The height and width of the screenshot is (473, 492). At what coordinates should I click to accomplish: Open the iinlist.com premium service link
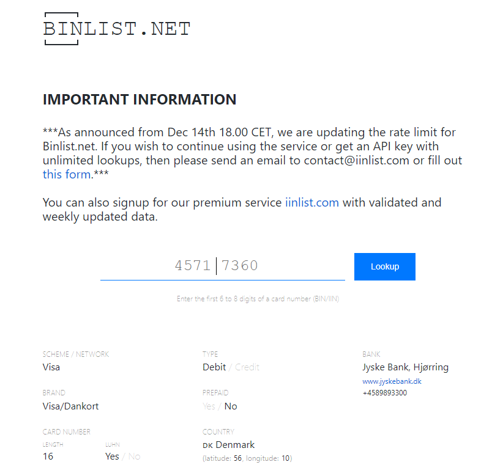[312, 202]
